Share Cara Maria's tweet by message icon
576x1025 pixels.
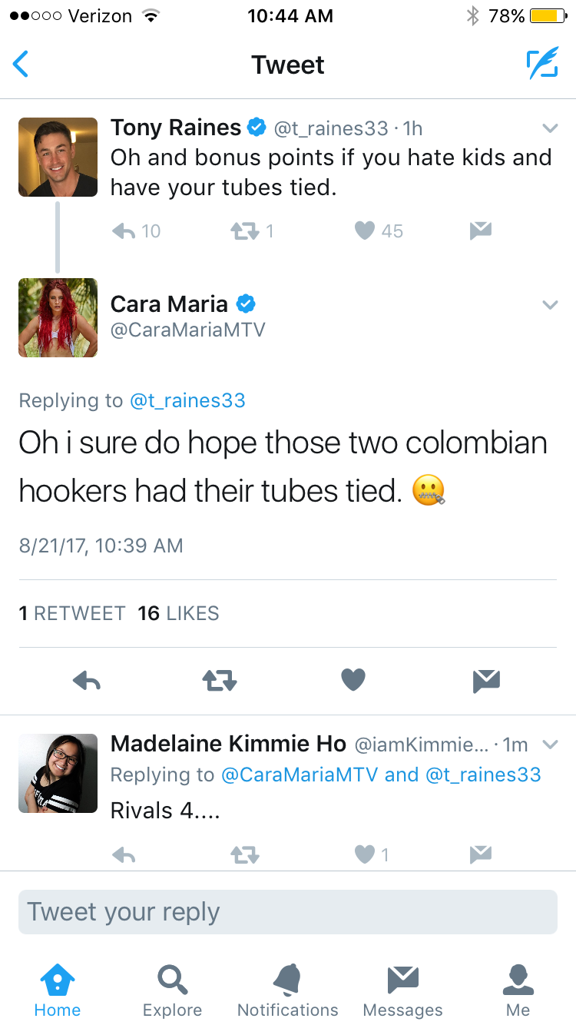(x=486, y=680)
